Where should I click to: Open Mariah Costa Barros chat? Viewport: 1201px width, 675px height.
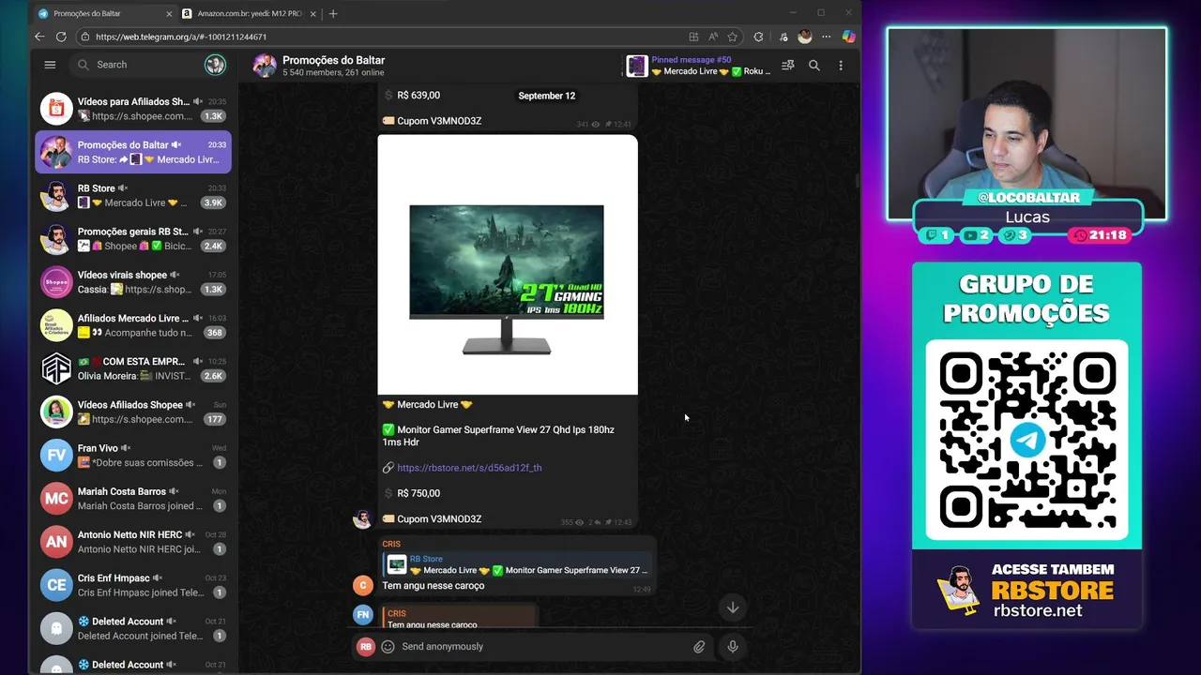[133, 498]
